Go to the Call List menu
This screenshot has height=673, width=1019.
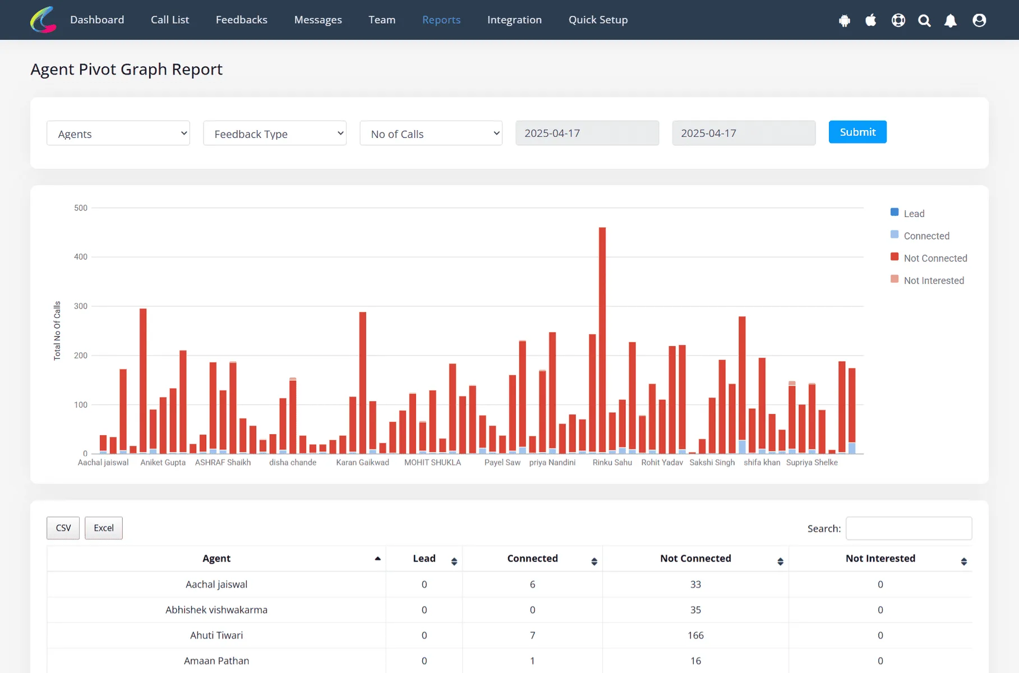(x=170, y=20)
